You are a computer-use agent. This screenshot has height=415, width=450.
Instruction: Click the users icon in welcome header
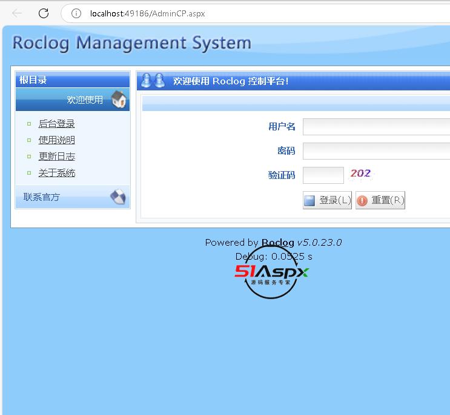(153, 81)
